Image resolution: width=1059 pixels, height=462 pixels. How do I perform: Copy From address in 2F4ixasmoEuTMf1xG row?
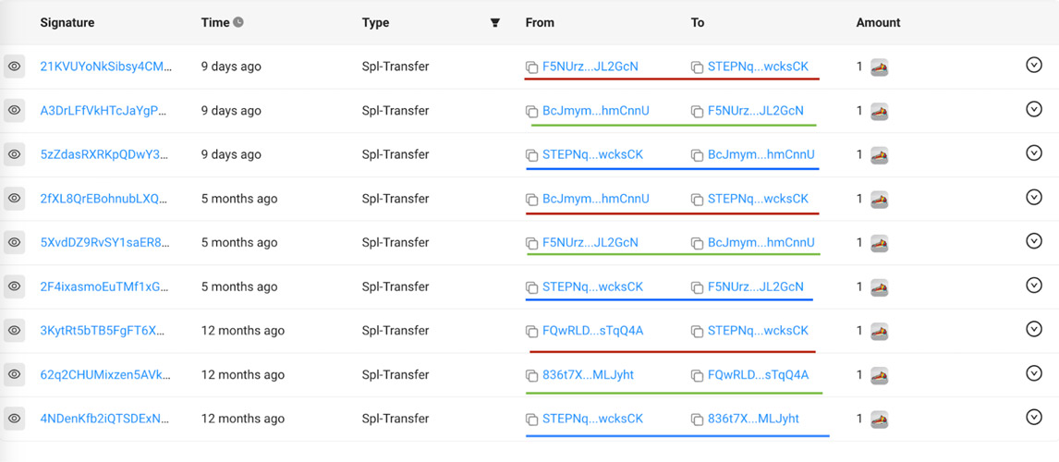pos(531,287)
